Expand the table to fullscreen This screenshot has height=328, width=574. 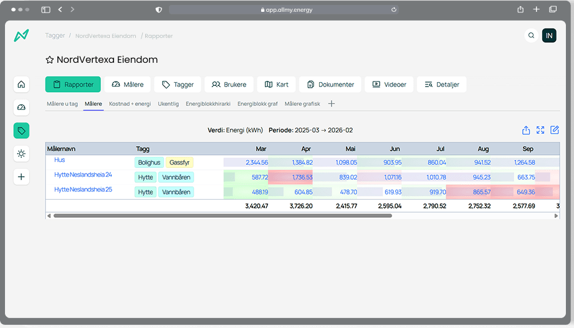tap(540, 130)
